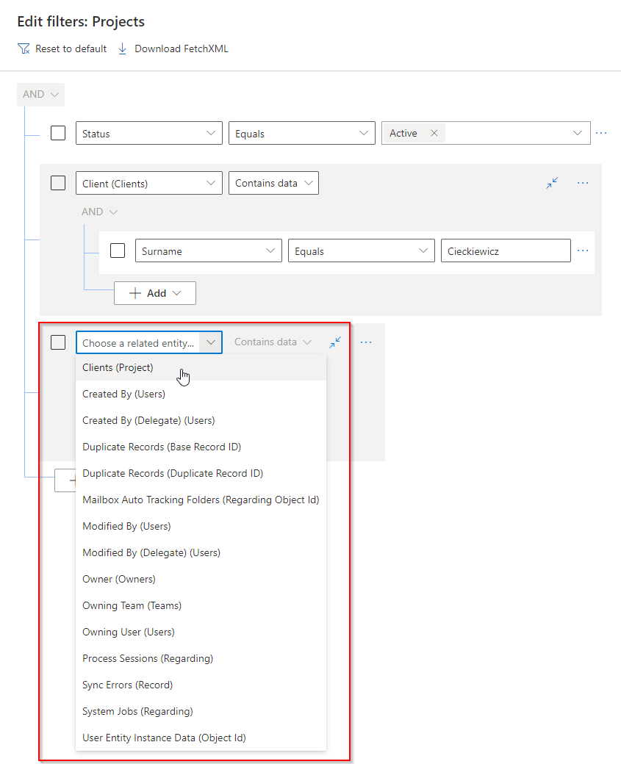Select Owning Team (Teams) option
The image size is (621, 764).
click(201, 605)
